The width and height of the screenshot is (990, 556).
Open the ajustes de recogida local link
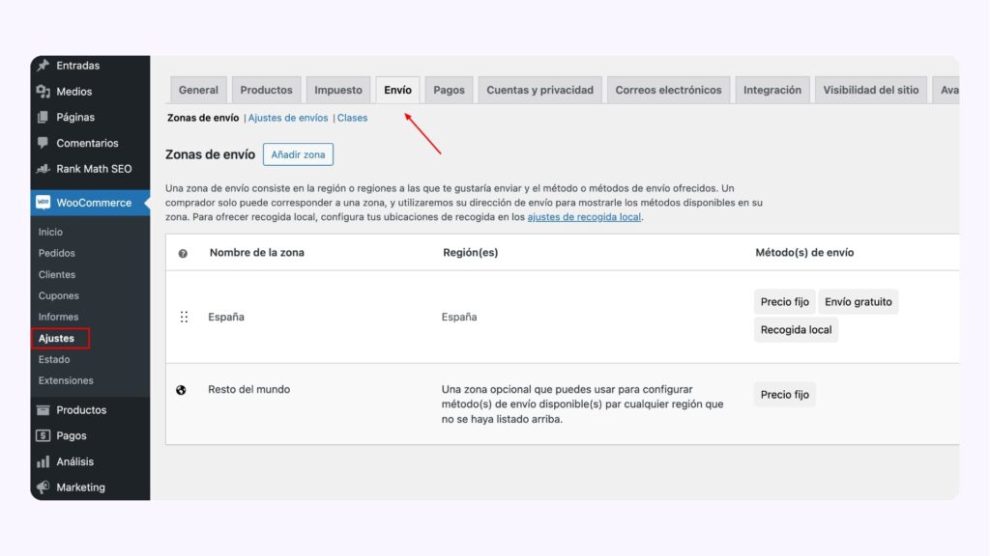580,216
